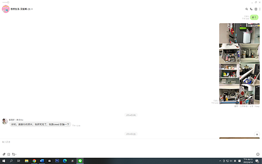Open the screen capture crop tool

point(14,154)
